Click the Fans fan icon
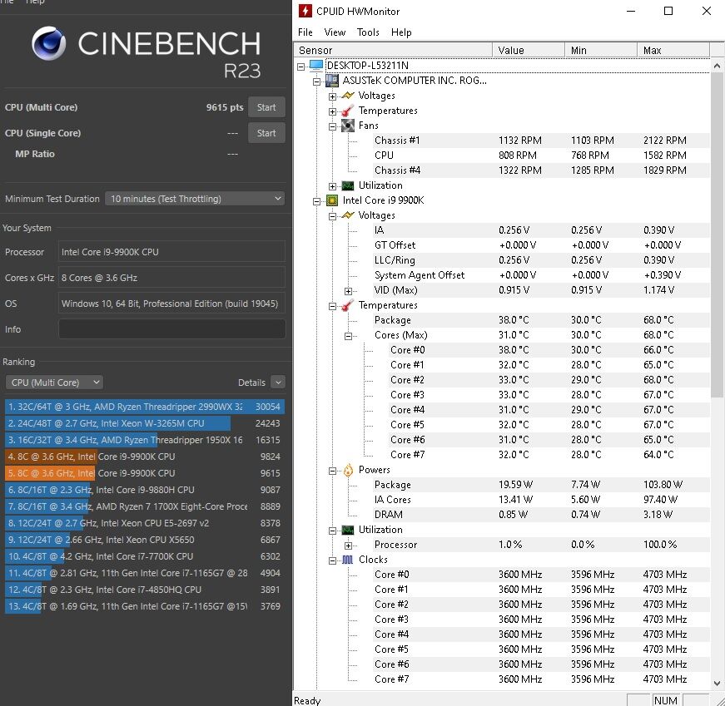Screen dimensions: 725x706 348,126
